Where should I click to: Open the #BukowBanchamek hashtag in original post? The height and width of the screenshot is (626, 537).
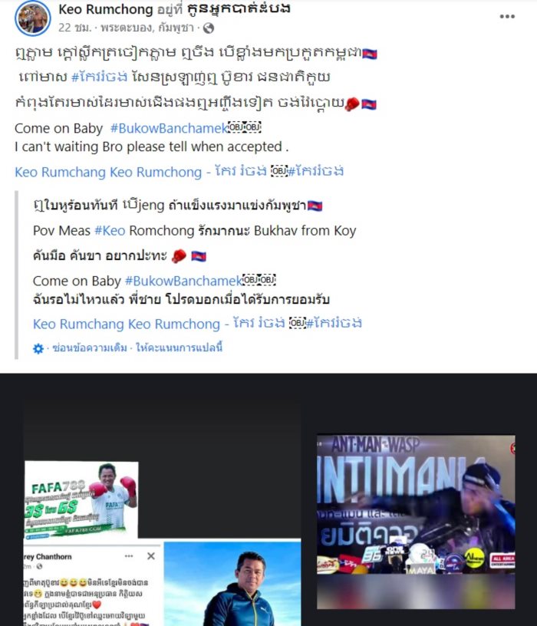(x=169, y=128)
